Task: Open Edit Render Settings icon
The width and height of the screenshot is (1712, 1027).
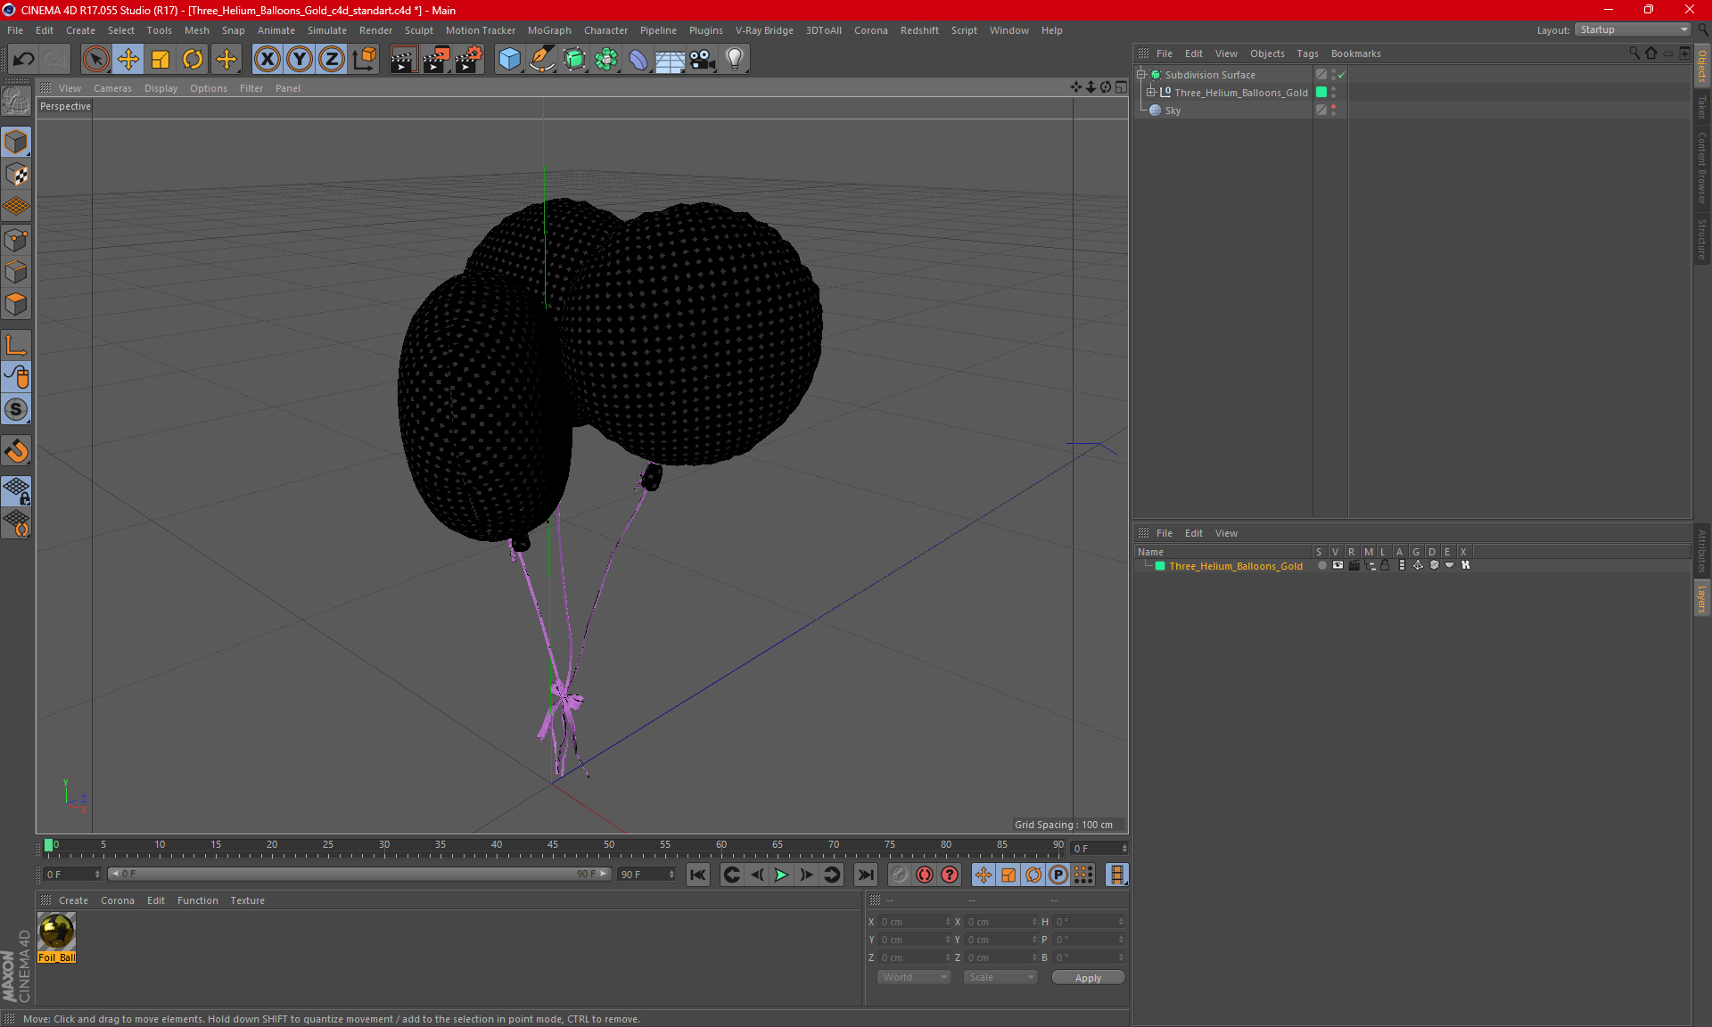Action: [469, 60]
